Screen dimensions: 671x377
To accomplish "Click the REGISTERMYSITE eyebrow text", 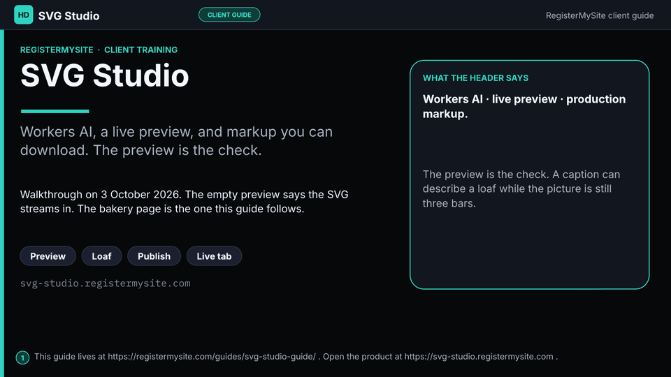I will [57, 50].
